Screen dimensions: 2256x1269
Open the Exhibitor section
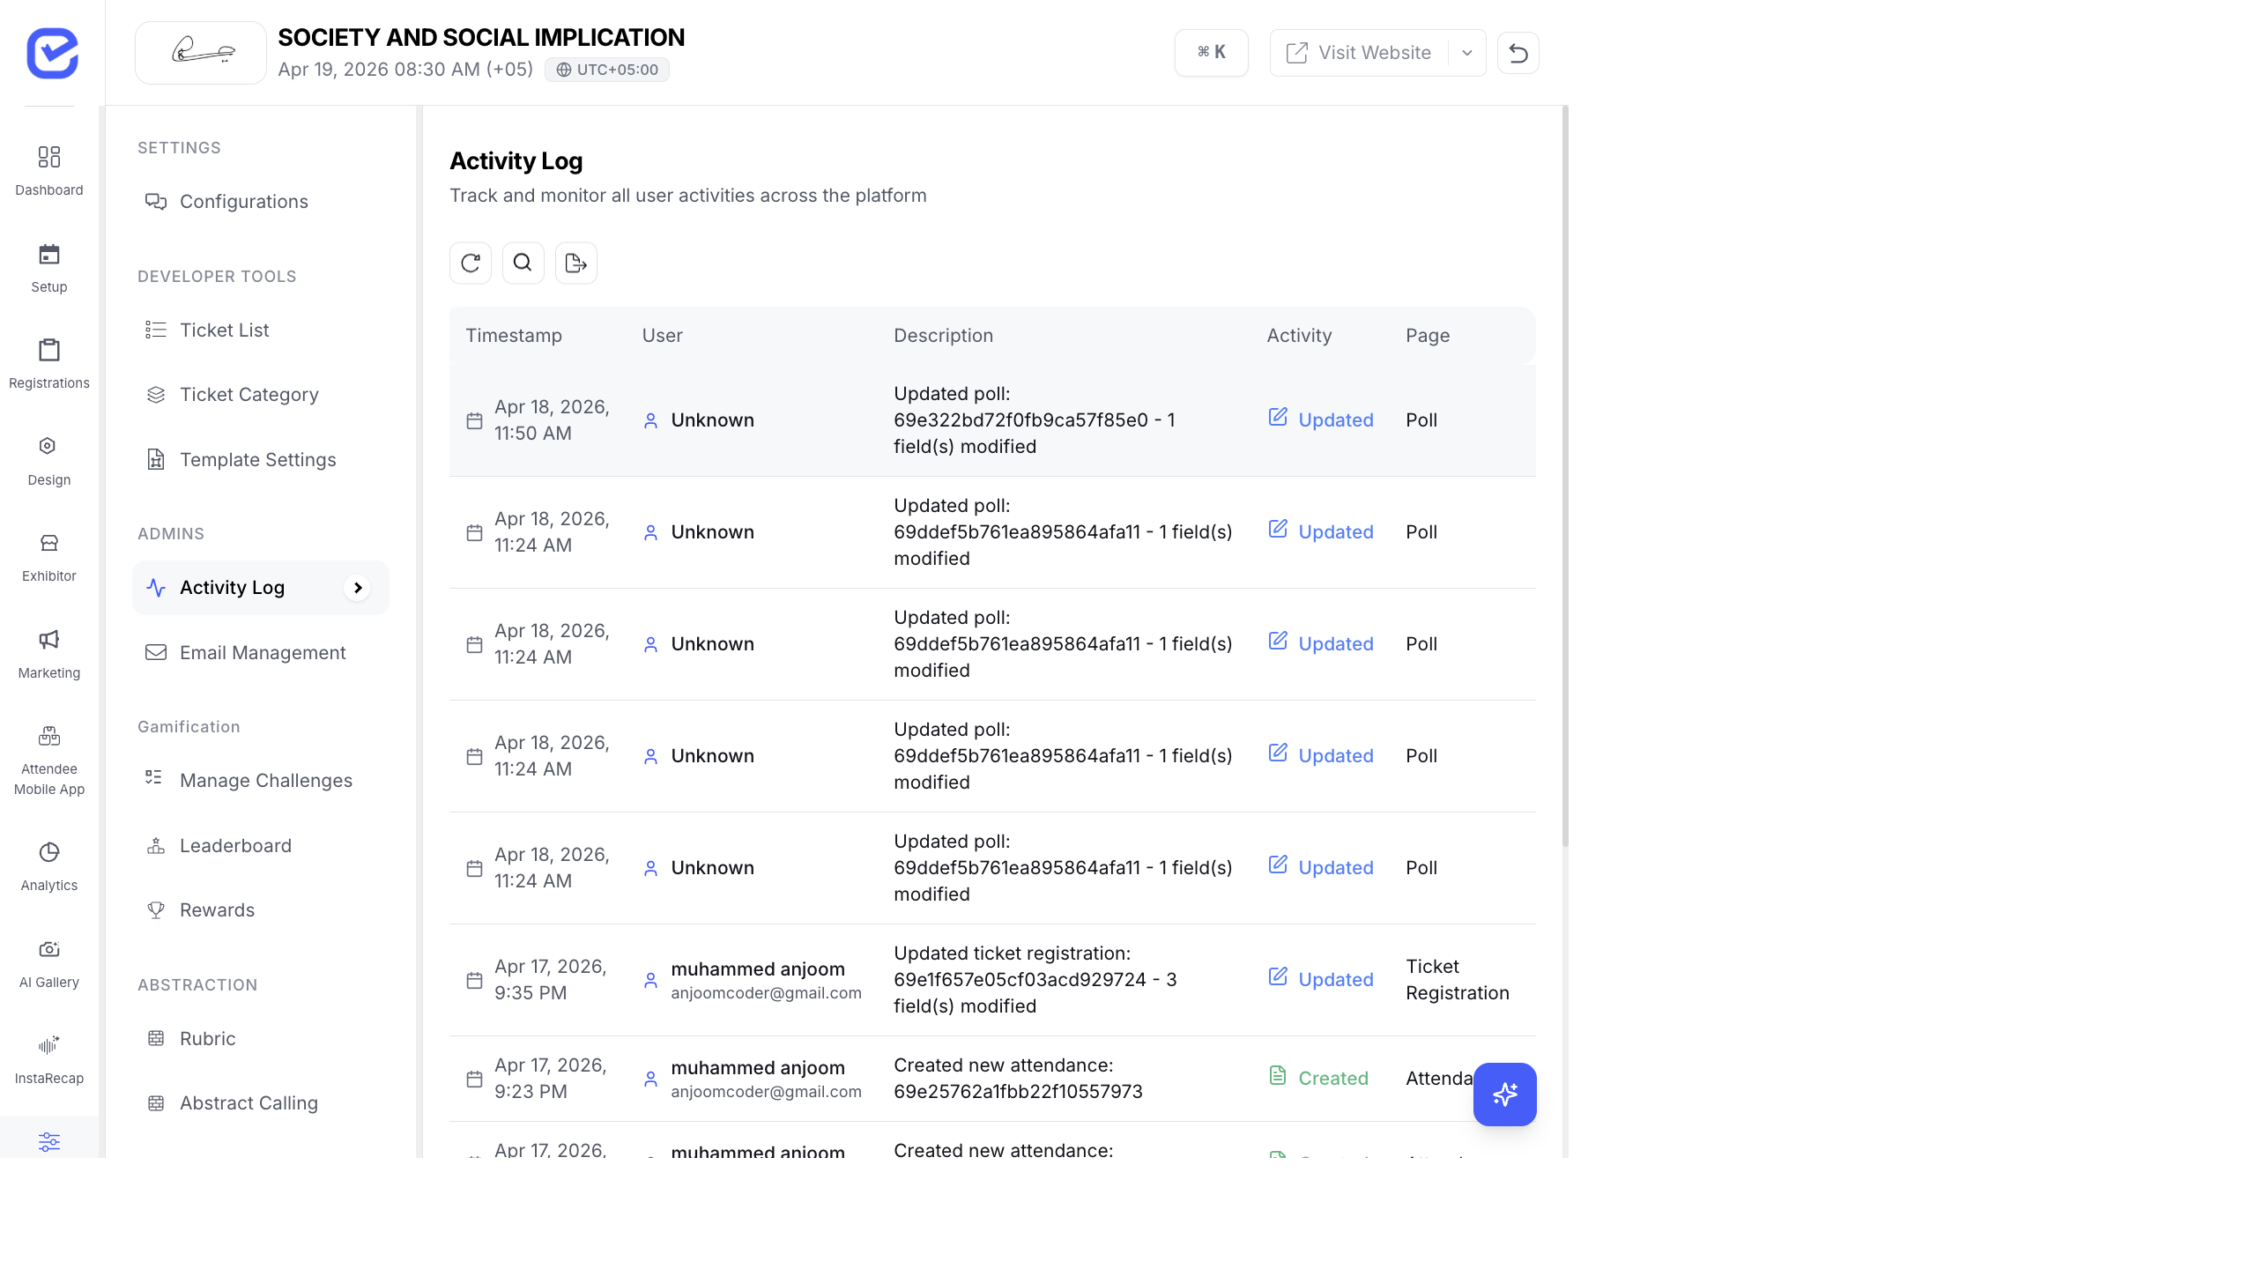(49, 557)
